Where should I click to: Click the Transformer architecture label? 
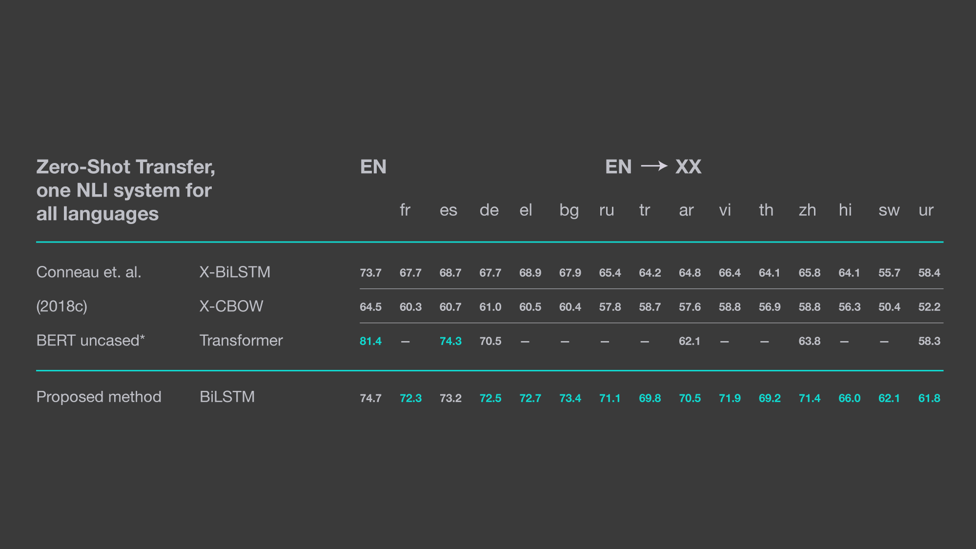click(x=241, y=340)
